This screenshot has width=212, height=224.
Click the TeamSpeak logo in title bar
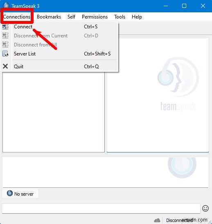pyautogui.click(x=6, y=6)
